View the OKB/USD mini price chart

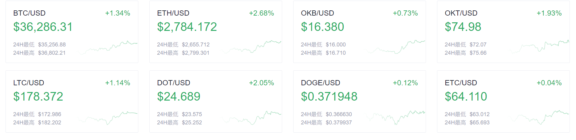click(395, 47)
